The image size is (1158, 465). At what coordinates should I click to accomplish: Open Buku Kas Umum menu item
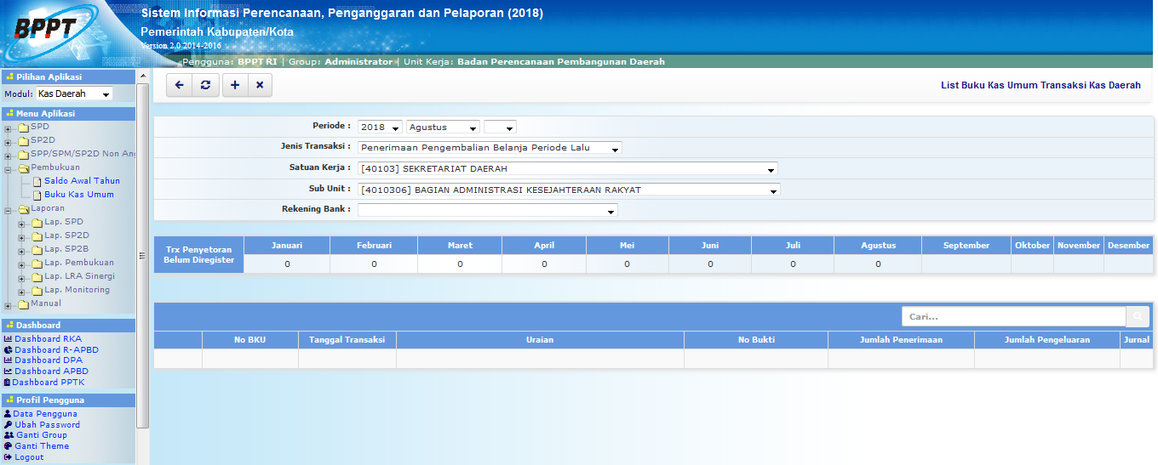pos(79,195)
